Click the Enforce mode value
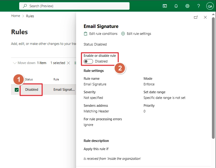 tap(149, 84)
